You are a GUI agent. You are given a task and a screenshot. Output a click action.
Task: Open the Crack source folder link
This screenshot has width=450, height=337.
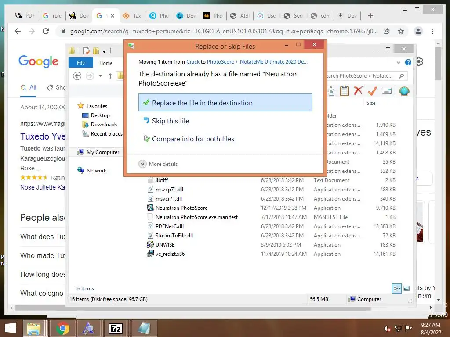192,61
